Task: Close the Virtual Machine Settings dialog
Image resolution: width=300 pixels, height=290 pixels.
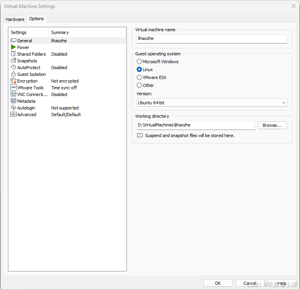Action: click(x=294, y=6)
